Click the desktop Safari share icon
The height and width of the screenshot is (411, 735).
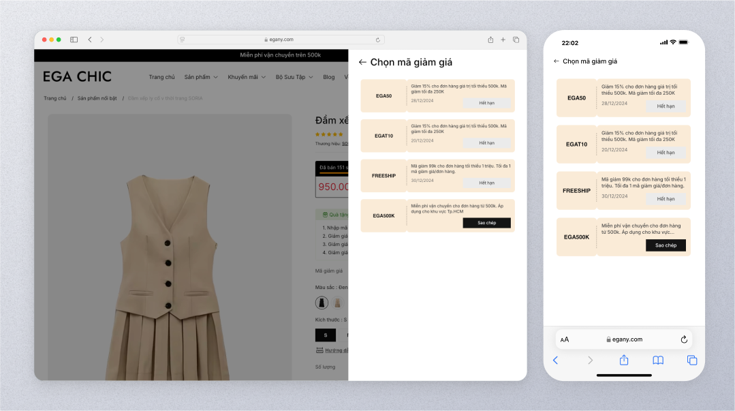coord(490,40)
